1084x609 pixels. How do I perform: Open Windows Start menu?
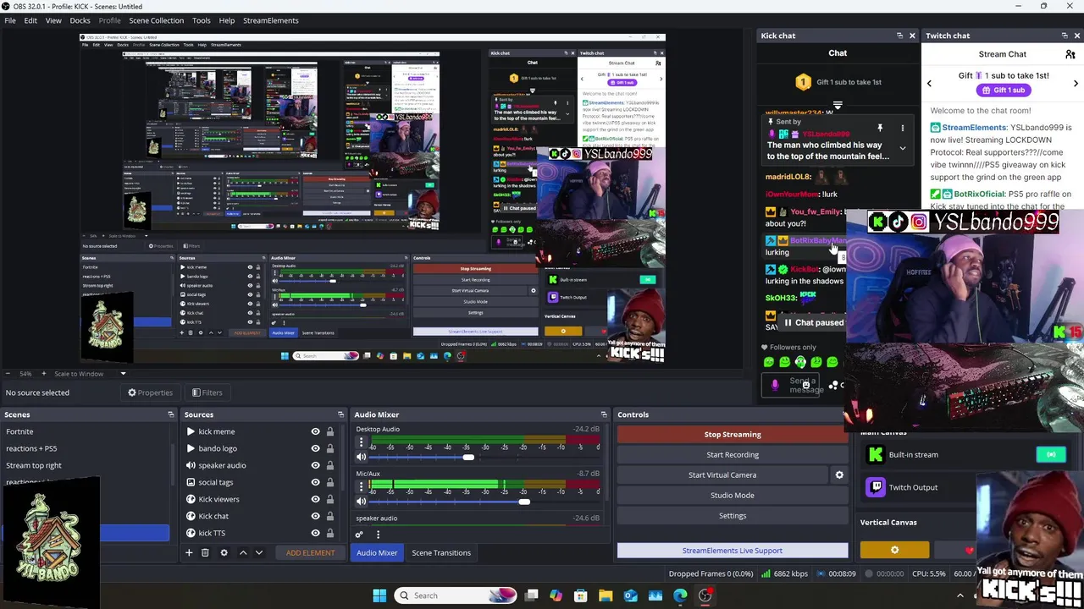(379, 595)
